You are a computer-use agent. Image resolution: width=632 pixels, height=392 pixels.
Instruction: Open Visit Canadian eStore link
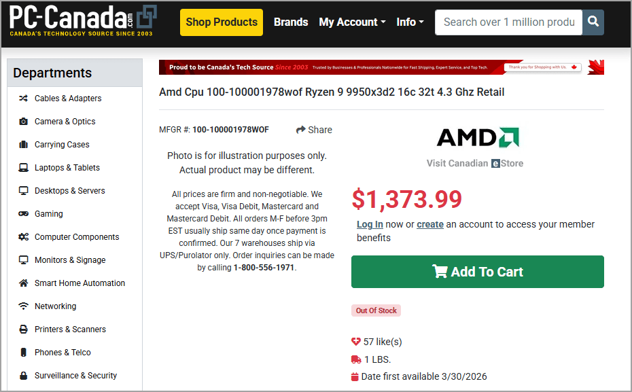click(x=474, y=163)
